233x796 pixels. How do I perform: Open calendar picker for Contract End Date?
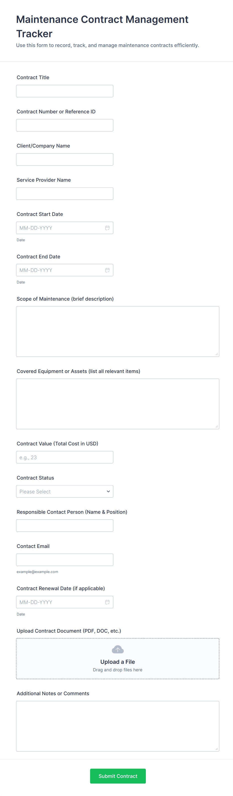point(107,270)
